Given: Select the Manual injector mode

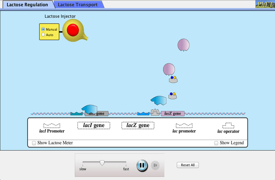Looking at the screenshot, I should tap(43, 29).
